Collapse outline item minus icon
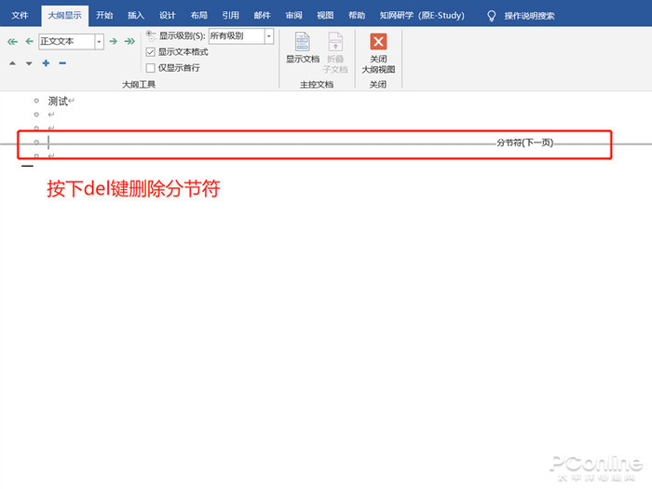 coord(62,63)
